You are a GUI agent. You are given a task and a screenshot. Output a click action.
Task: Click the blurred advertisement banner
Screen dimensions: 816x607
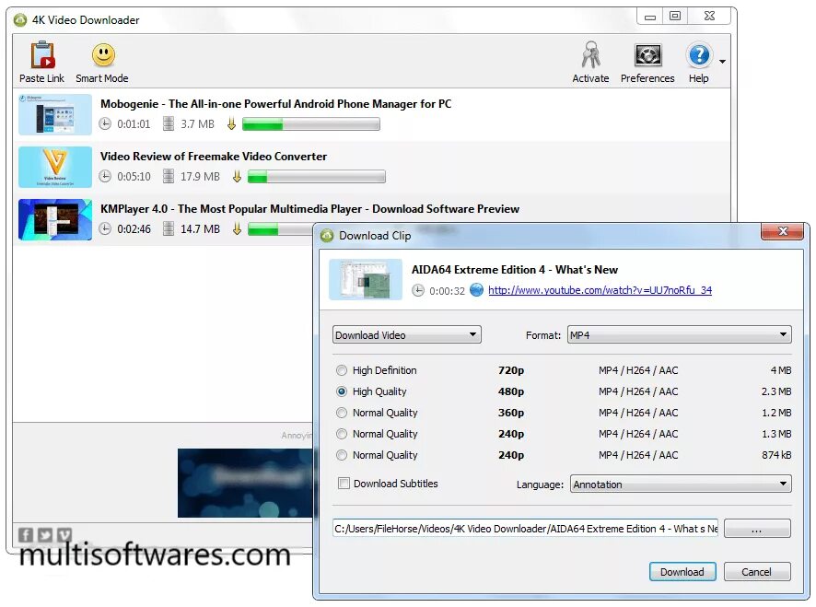245,483
